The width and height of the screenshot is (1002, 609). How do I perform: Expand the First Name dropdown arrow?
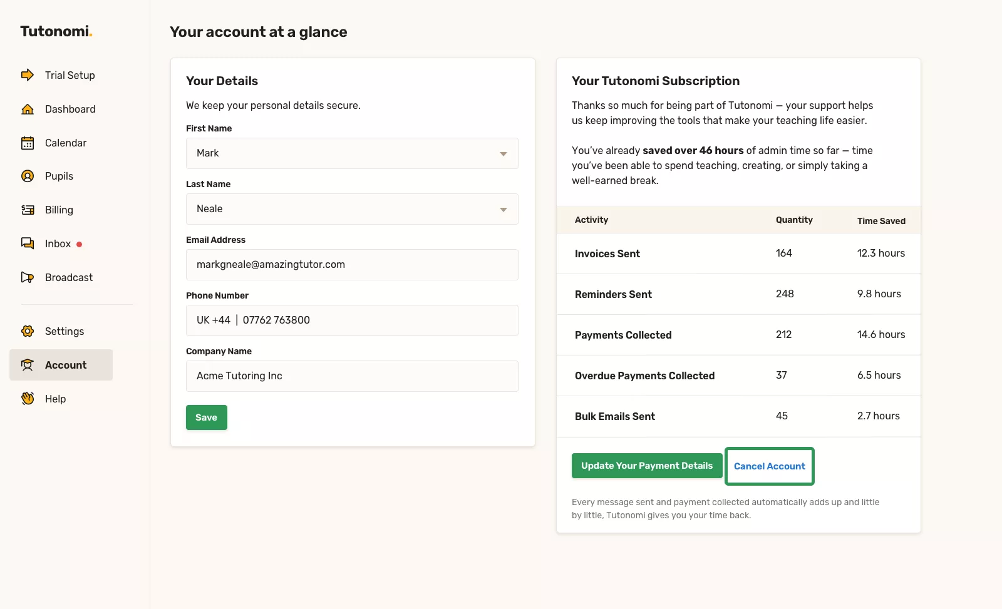(x=503, y=154)
